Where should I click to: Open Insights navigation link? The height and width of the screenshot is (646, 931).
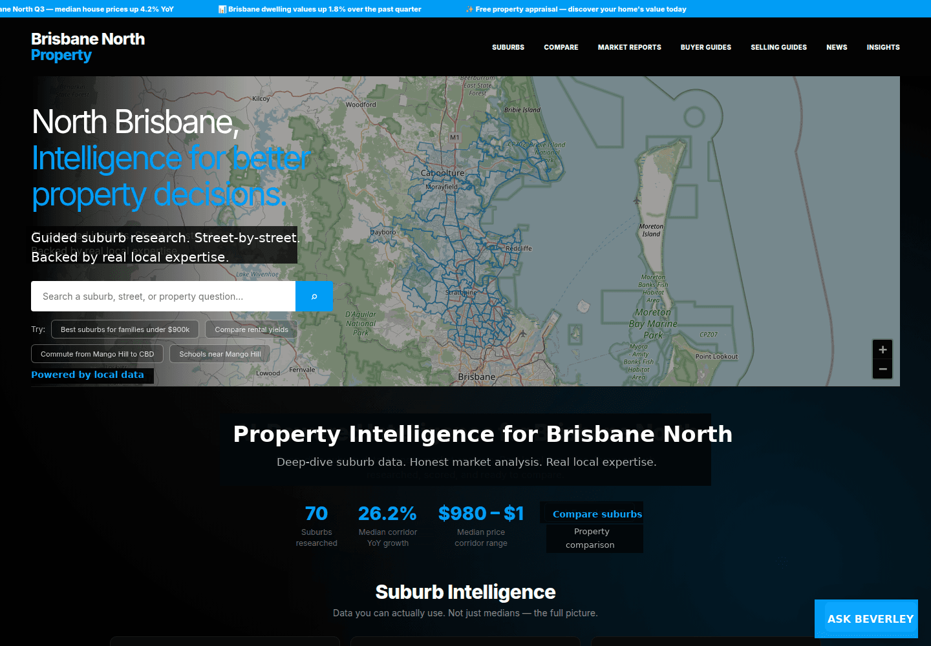tap(883, 47)
